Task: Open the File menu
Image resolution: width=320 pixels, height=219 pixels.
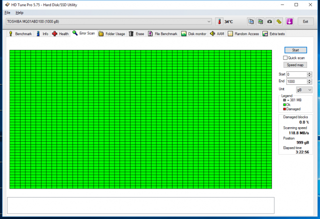Action: [7, 12]
